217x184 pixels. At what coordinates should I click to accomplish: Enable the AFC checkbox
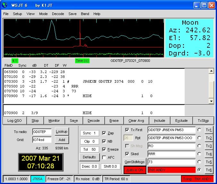[104, 157]
